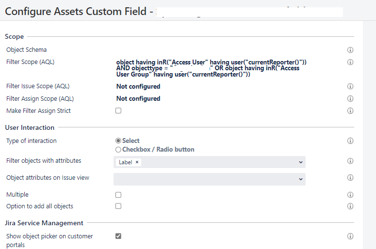This screenshot has height=249, width=376.
Task: Show info for Type of interaction
Action: [350, 141]
